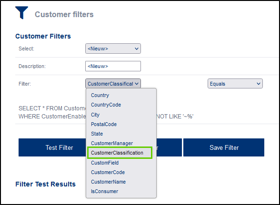The image size is (280, 205).
Task: Click the partially hidden middle blue button
Action: point(169,147)
